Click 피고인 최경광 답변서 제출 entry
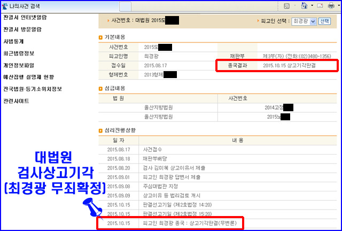 tap(172, 177)
